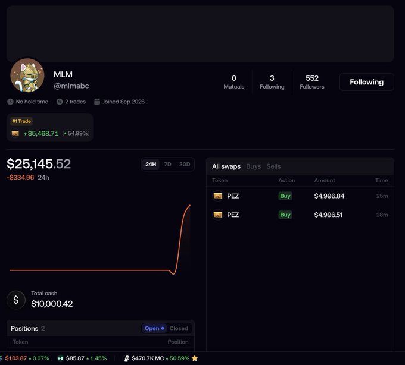Click the Buy tag in $4,996.84 row
405x365 pixels.
tap(285, 196)
